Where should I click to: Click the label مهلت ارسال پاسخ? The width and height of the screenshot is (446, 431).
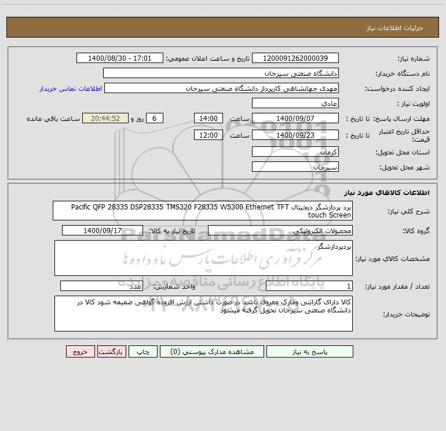(401, 119)
